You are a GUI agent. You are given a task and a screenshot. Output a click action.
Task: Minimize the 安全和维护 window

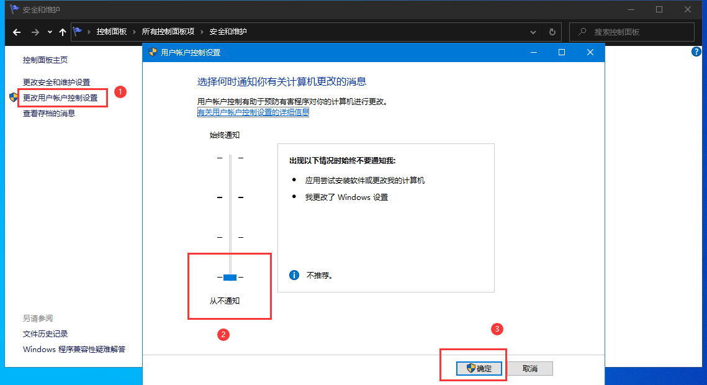631,9
